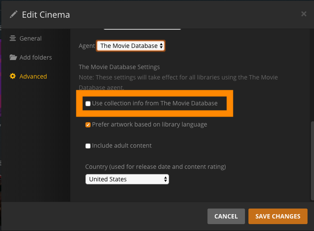Click the pencil icon beside Edit Cinema

click(14, 15)
